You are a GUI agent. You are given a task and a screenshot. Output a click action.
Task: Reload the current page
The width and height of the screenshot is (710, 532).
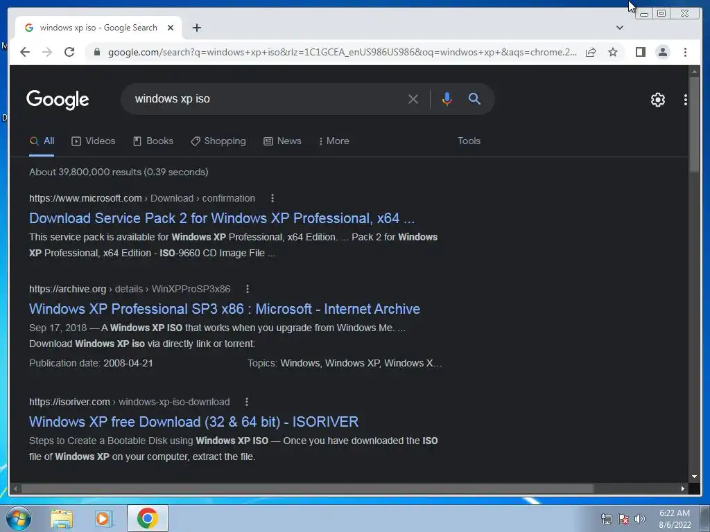(69, 52)
